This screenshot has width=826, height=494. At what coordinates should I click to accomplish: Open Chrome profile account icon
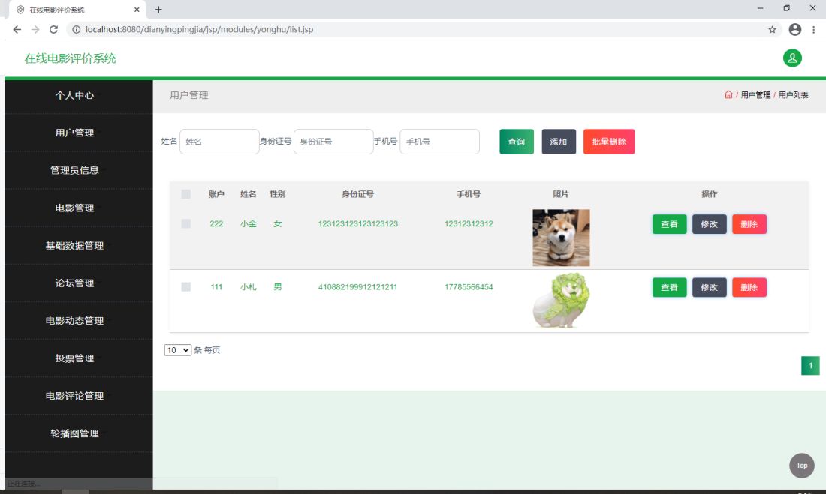[x=795, y=30]
